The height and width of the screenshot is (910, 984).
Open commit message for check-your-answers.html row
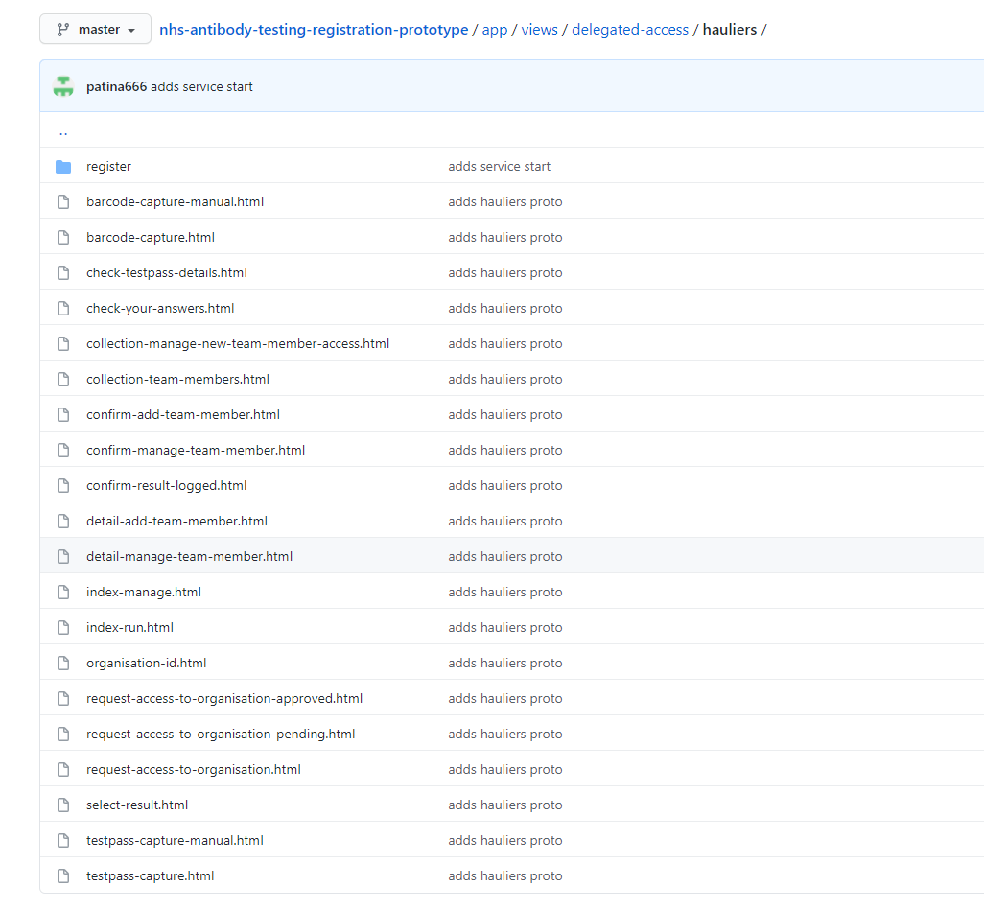click(505, 308)
